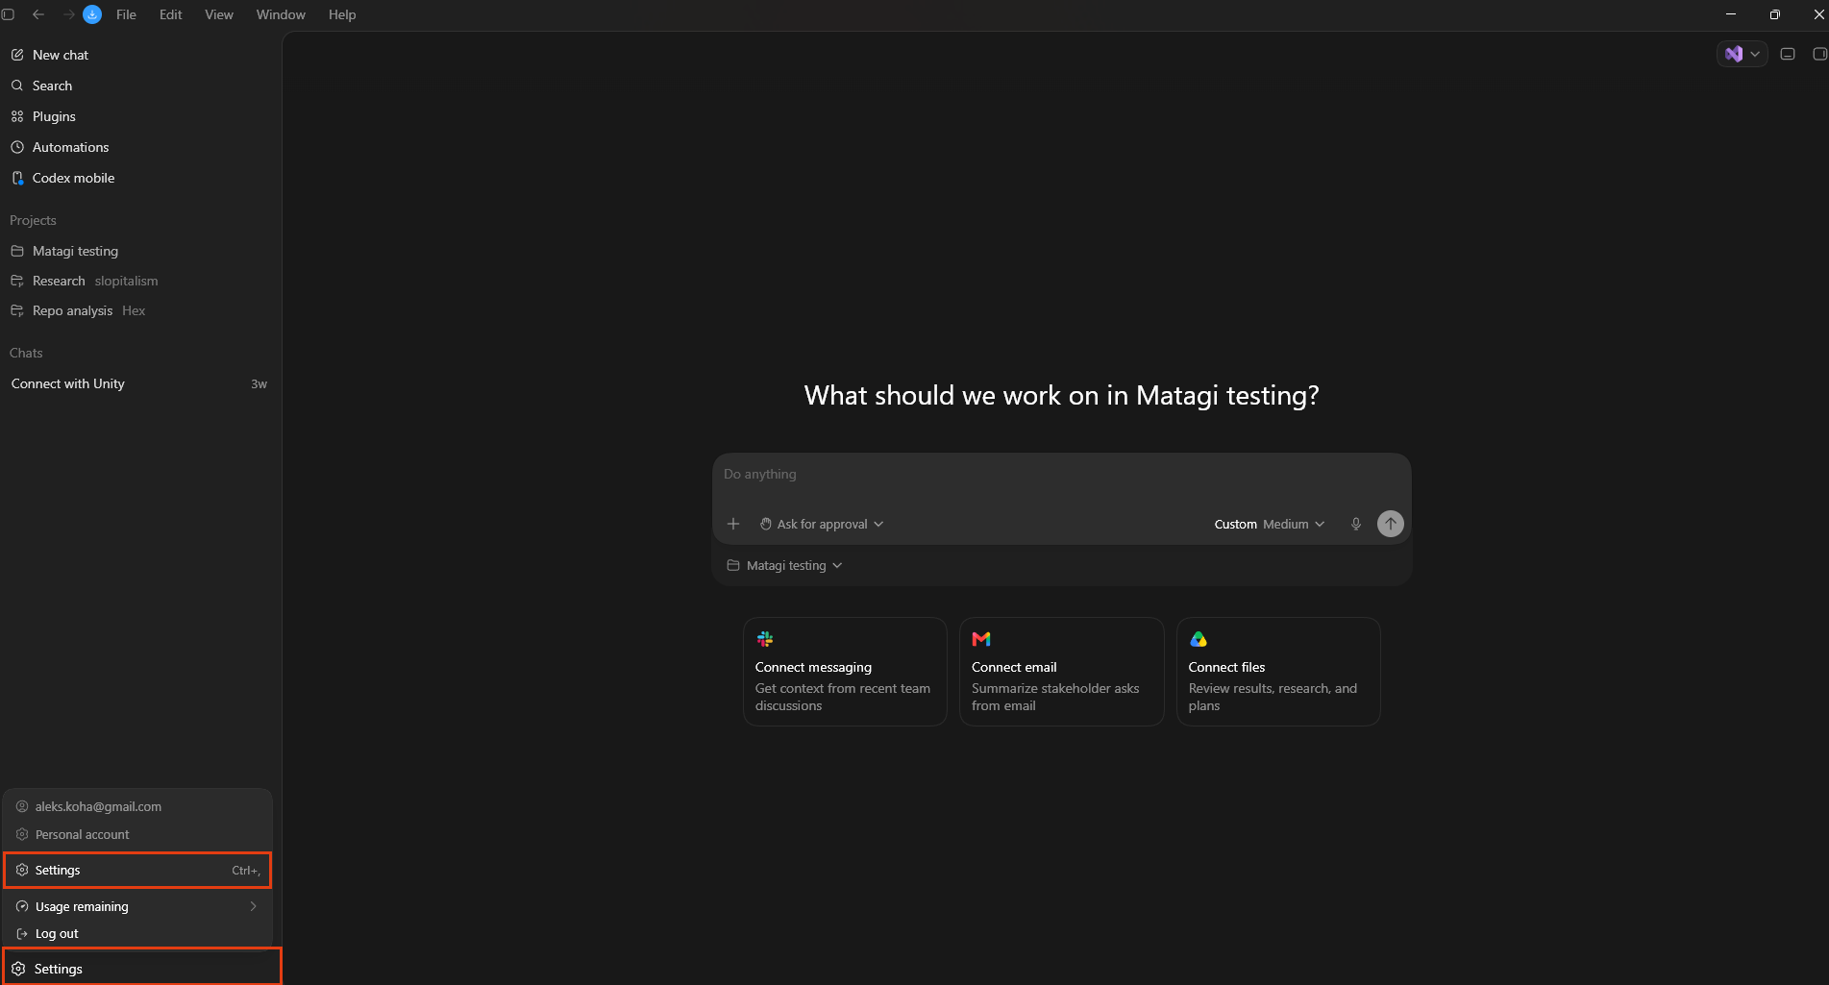Open the File menu
The height and width of the screenshot is (985, 1829).
coord(126,14)
